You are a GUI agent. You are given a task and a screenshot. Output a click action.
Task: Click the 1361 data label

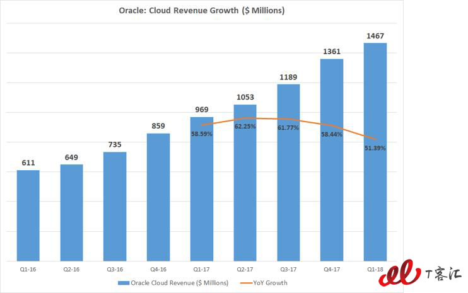[x=332, y=52]
